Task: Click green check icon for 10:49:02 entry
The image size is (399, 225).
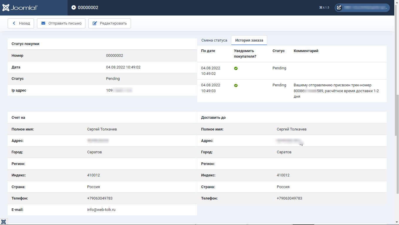Action: (x=236, y=68)
